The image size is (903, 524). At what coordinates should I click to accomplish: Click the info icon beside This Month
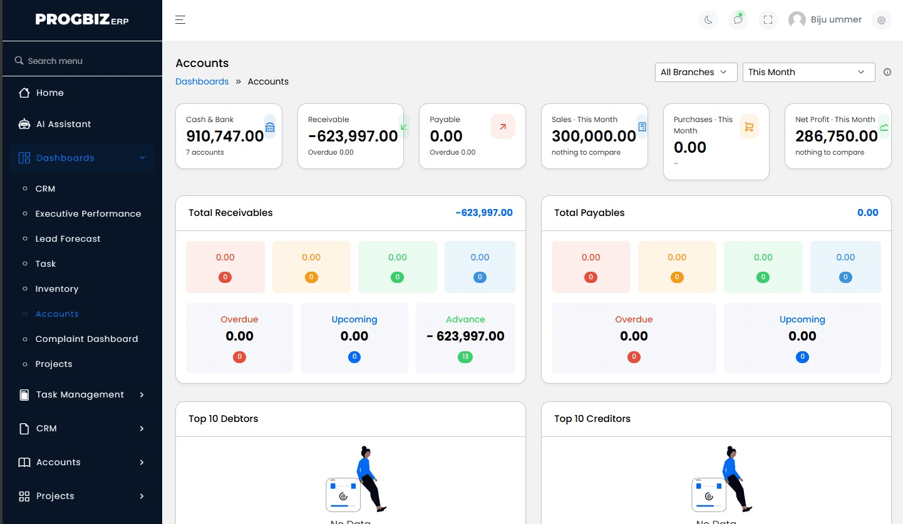click(x=887, y=72)
